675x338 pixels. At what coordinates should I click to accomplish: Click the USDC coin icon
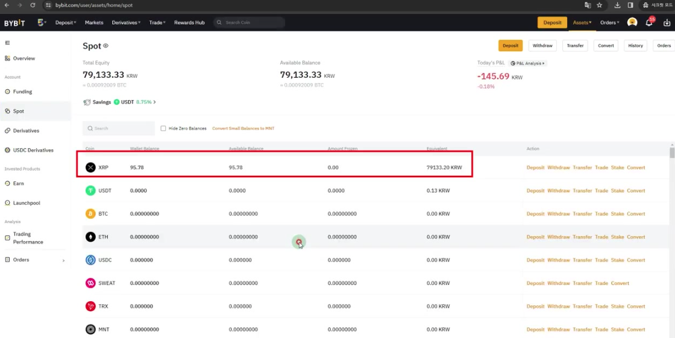pyautogui.click(x=90, y=260)
